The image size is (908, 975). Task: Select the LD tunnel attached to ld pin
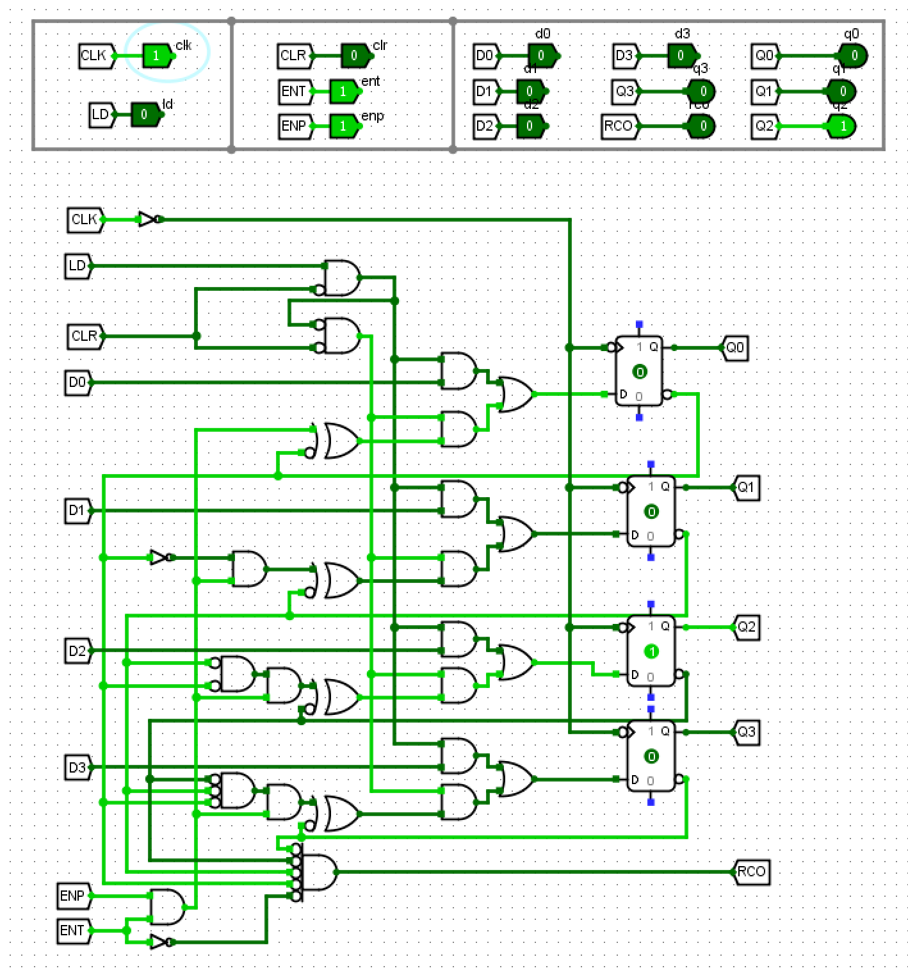[x=102, y=115]
